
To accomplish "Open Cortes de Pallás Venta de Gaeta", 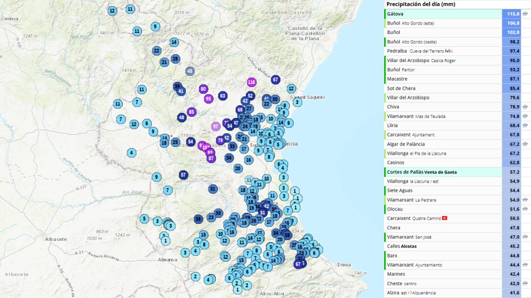I will pos(422,172).
